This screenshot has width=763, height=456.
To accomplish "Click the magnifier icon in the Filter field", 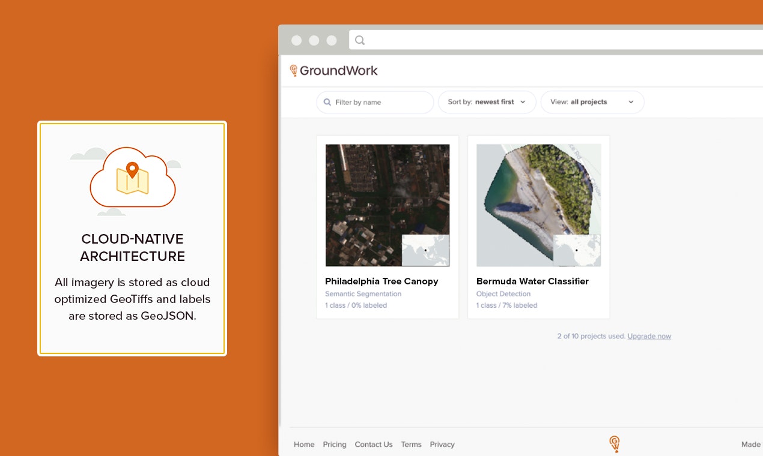I will tap(327, 102).
